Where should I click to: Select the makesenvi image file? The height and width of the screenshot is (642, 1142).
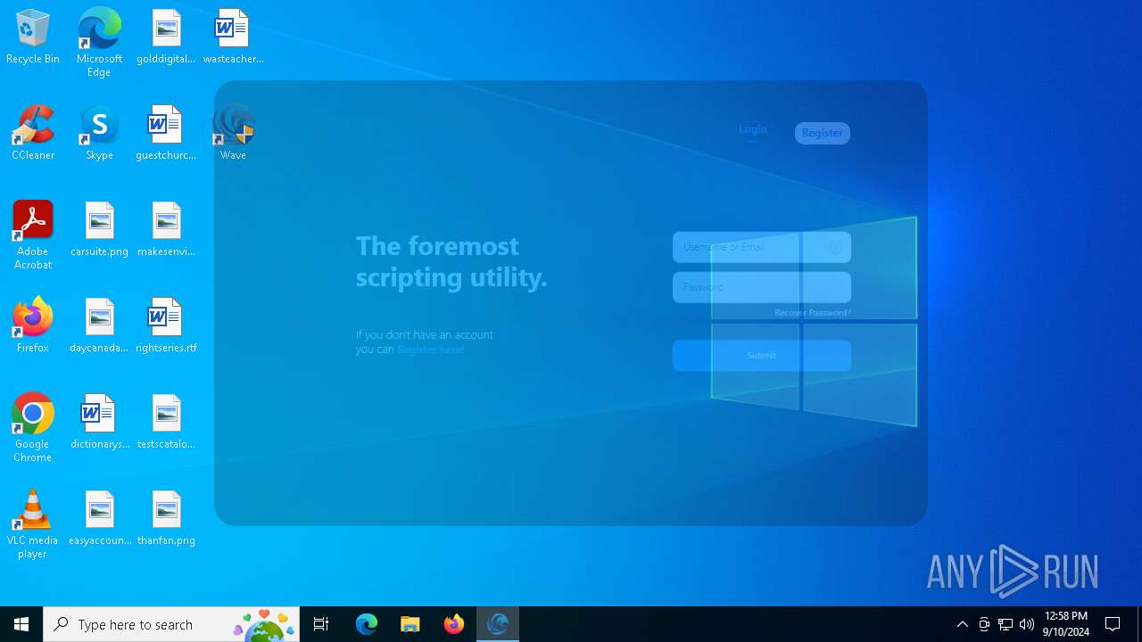(x=166, y=229)
